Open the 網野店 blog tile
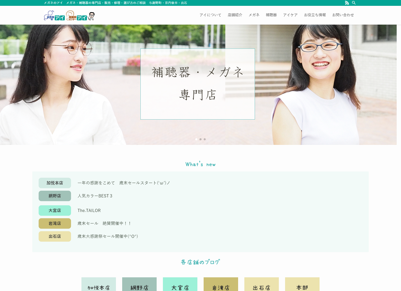Screen dimensions: 401x291 139,285
